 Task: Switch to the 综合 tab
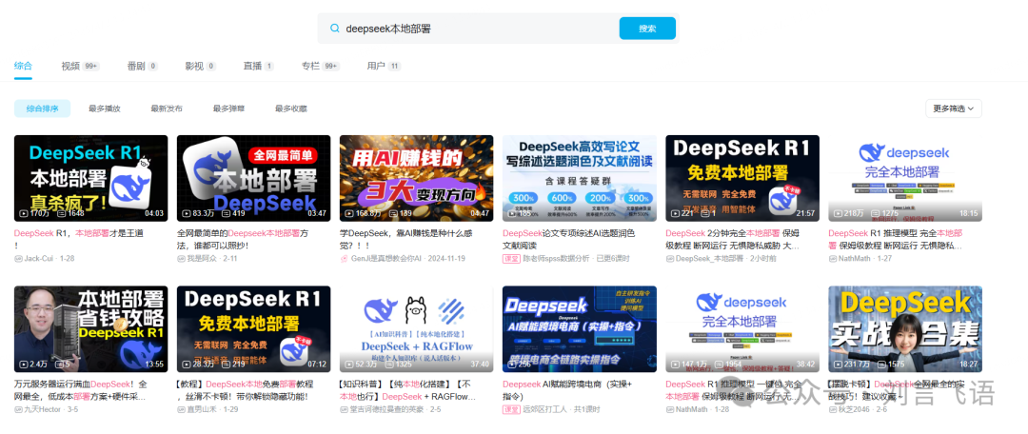tap(23, 67)
